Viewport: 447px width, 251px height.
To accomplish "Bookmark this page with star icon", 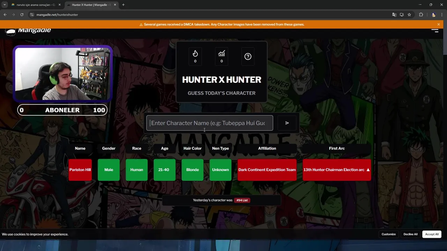I will tap(409, 15).
